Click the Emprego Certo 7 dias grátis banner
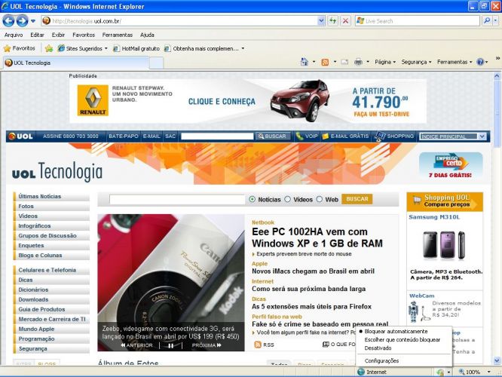The width and height of the screenshot is (502, 377). point(451,166)
